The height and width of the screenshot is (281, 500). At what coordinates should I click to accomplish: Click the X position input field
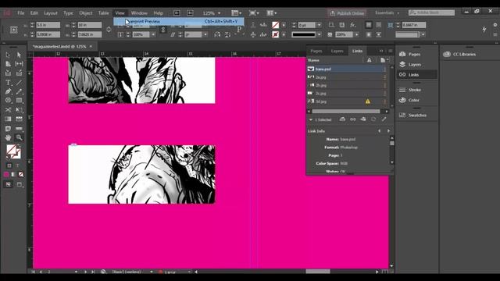48,25
